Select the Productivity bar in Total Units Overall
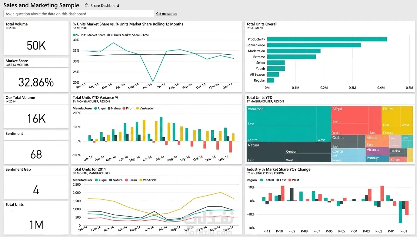 click(327, 39)
